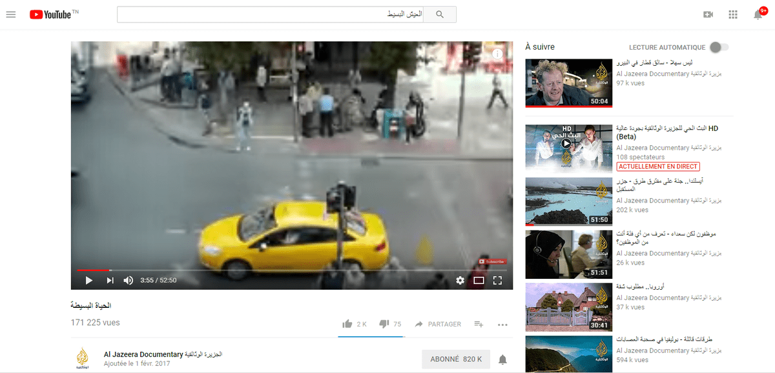Dislike the video with thumbs down
Viewport: 775px width, 373px height.
click(384, 324)
